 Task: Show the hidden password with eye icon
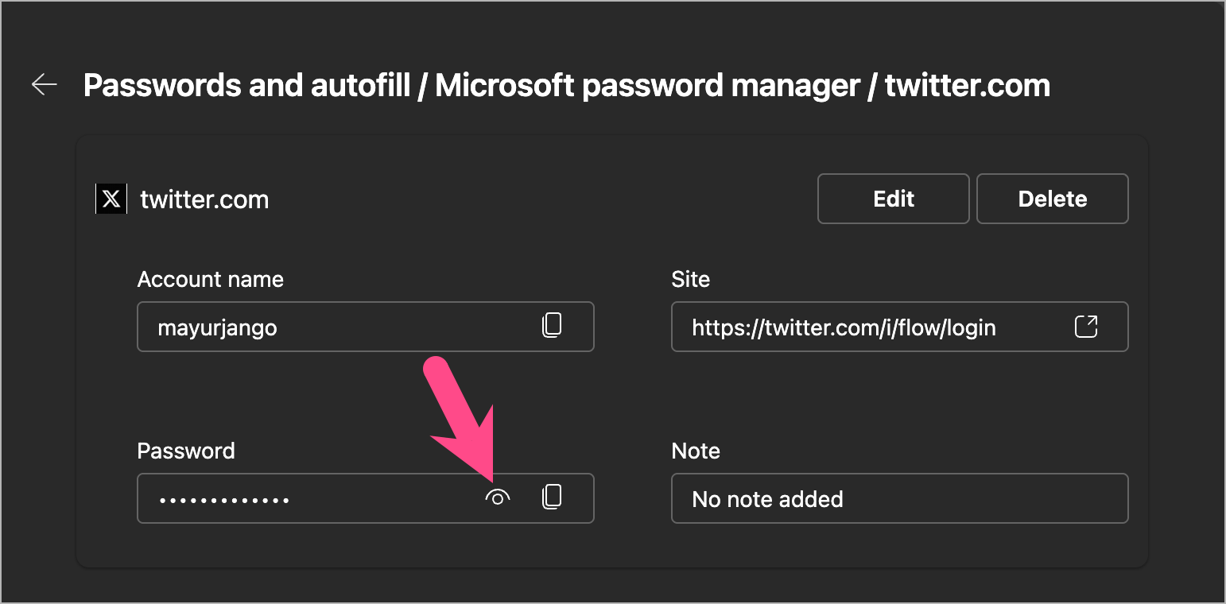point(498,498)
